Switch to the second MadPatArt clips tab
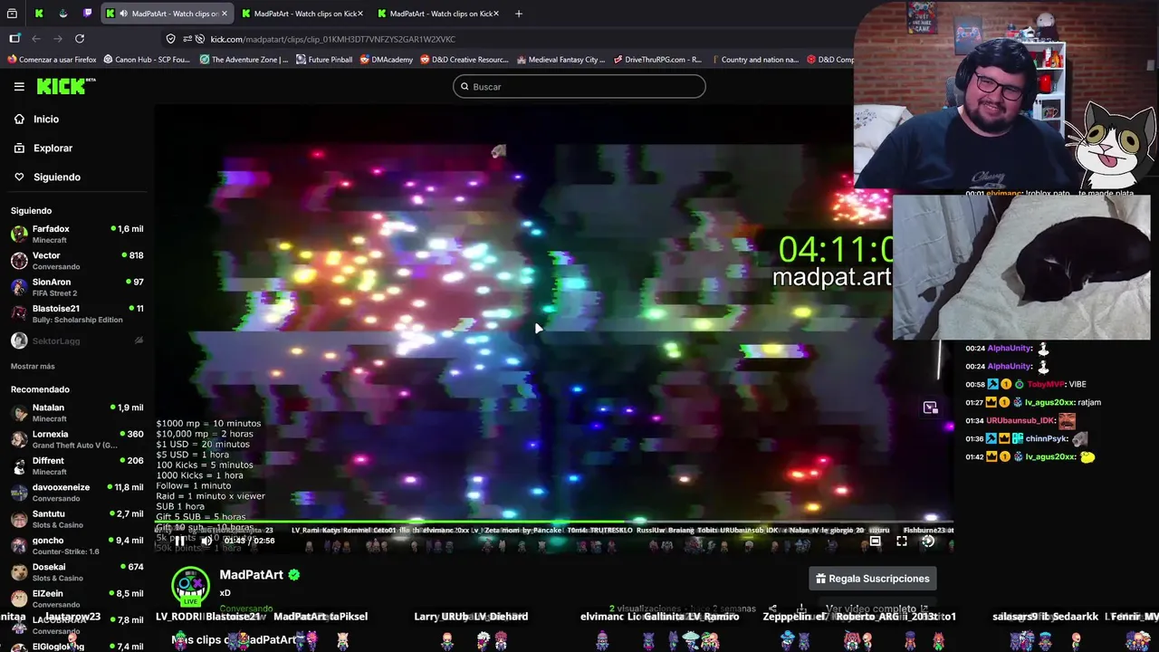 coord(302,14)
